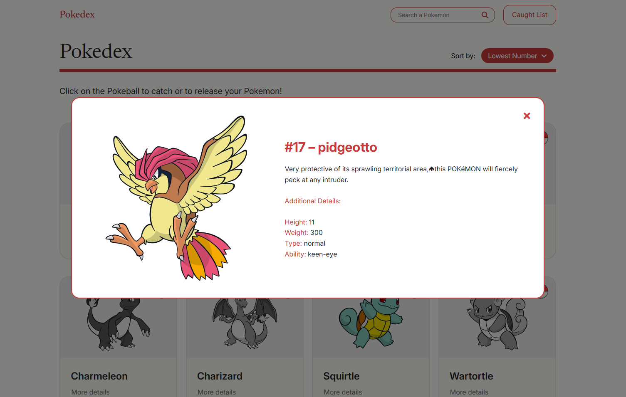The image size is (626, 397).
Task: Open More details for Wartortle
Action: click(x=469, y=392)
